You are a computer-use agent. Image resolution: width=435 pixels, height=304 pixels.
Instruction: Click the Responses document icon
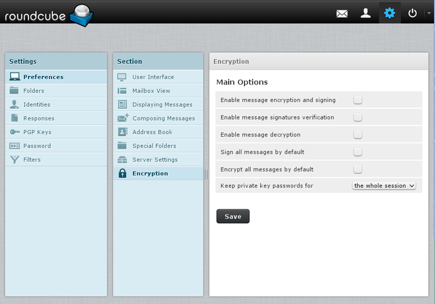point(14,118)
